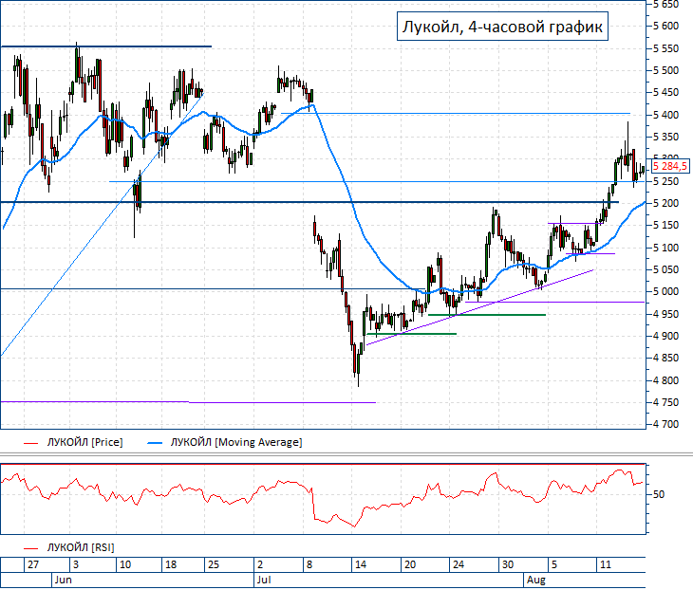This screenshot has width=693, height=590.
Task: Click the date label 20 on time axis
Action: pos(410,564)
